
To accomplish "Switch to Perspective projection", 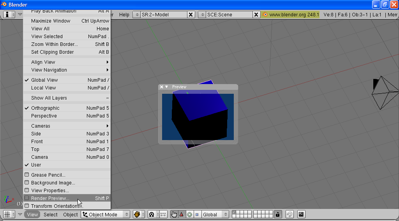I will coord(67,116).
